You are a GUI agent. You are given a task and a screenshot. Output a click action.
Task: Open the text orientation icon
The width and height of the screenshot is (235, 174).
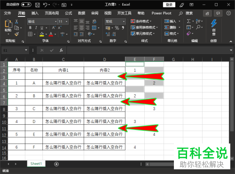tap(90, 34)
